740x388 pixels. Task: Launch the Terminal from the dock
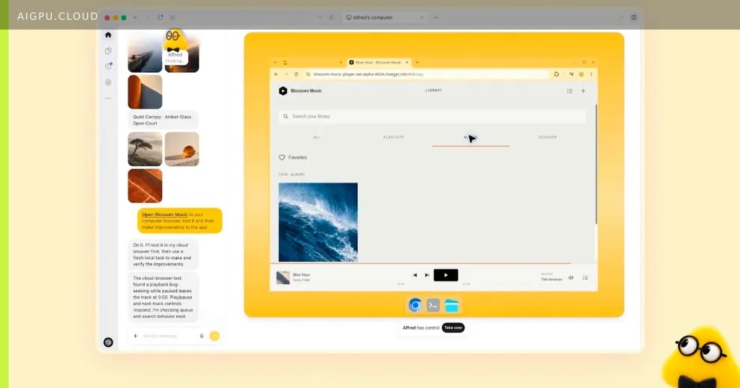pyautogui.click(x=434, y=305)
